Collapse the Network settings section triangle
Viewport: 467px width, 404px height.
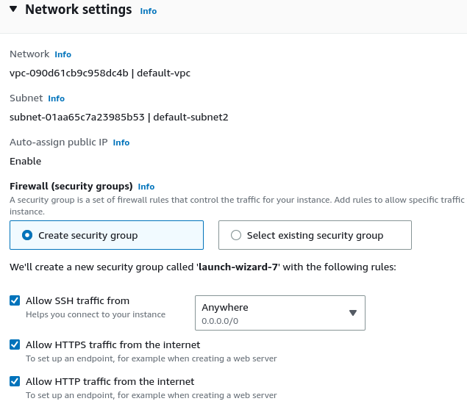13,9
